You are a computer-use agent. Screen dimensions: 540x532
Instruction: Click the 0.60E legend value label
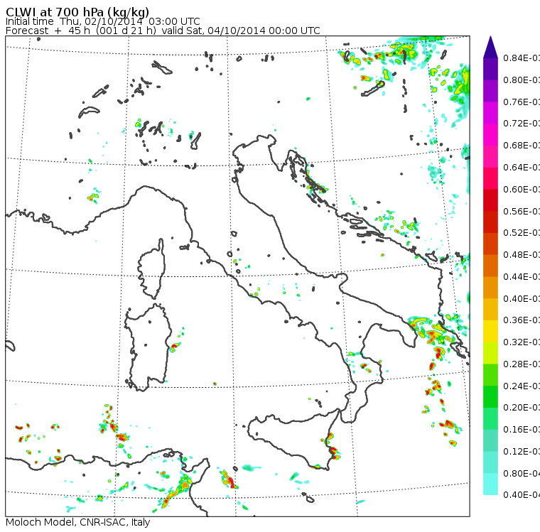[522, 190]
